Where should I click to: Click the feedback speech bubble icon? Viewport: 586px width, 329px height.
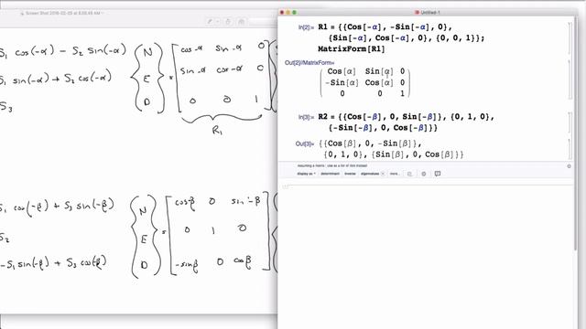point(438,174)
